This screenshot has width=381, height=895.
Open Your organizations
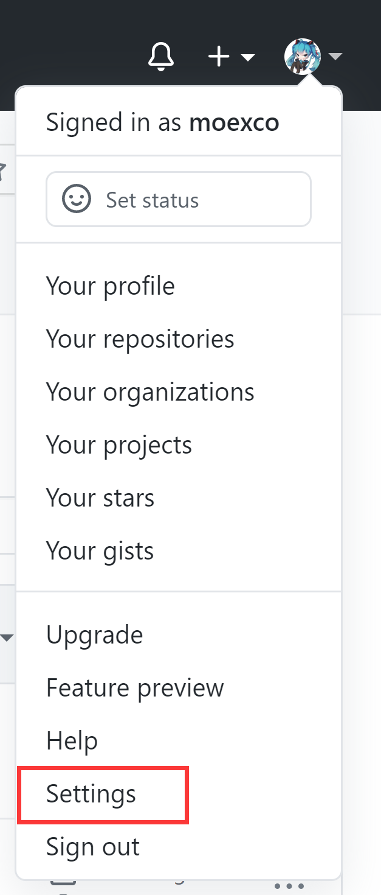[150, 391]
